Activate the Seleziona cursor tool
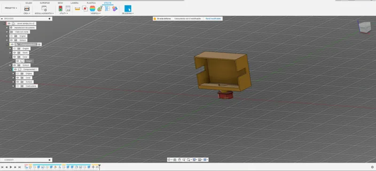The image size is (376, 171). [x=128, y=8]
